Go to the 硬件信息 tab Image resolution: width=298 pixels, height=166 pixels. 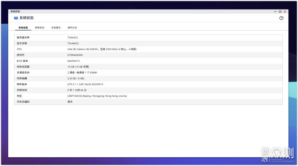point(72,28)
